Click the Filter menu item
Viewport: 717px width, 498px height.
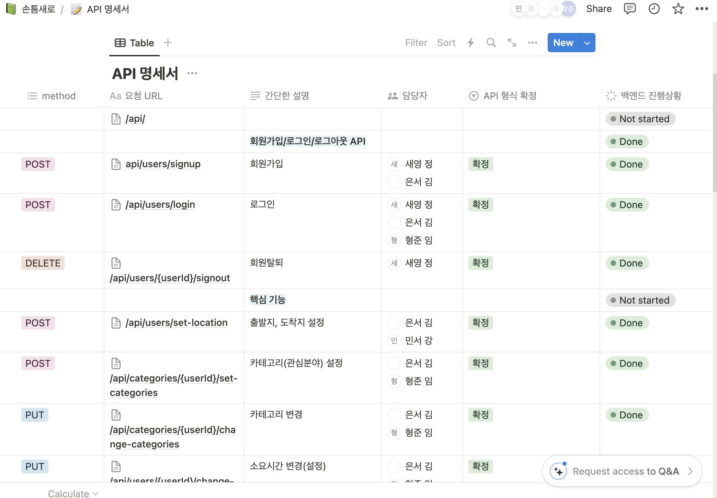click(x=416, y=43)
